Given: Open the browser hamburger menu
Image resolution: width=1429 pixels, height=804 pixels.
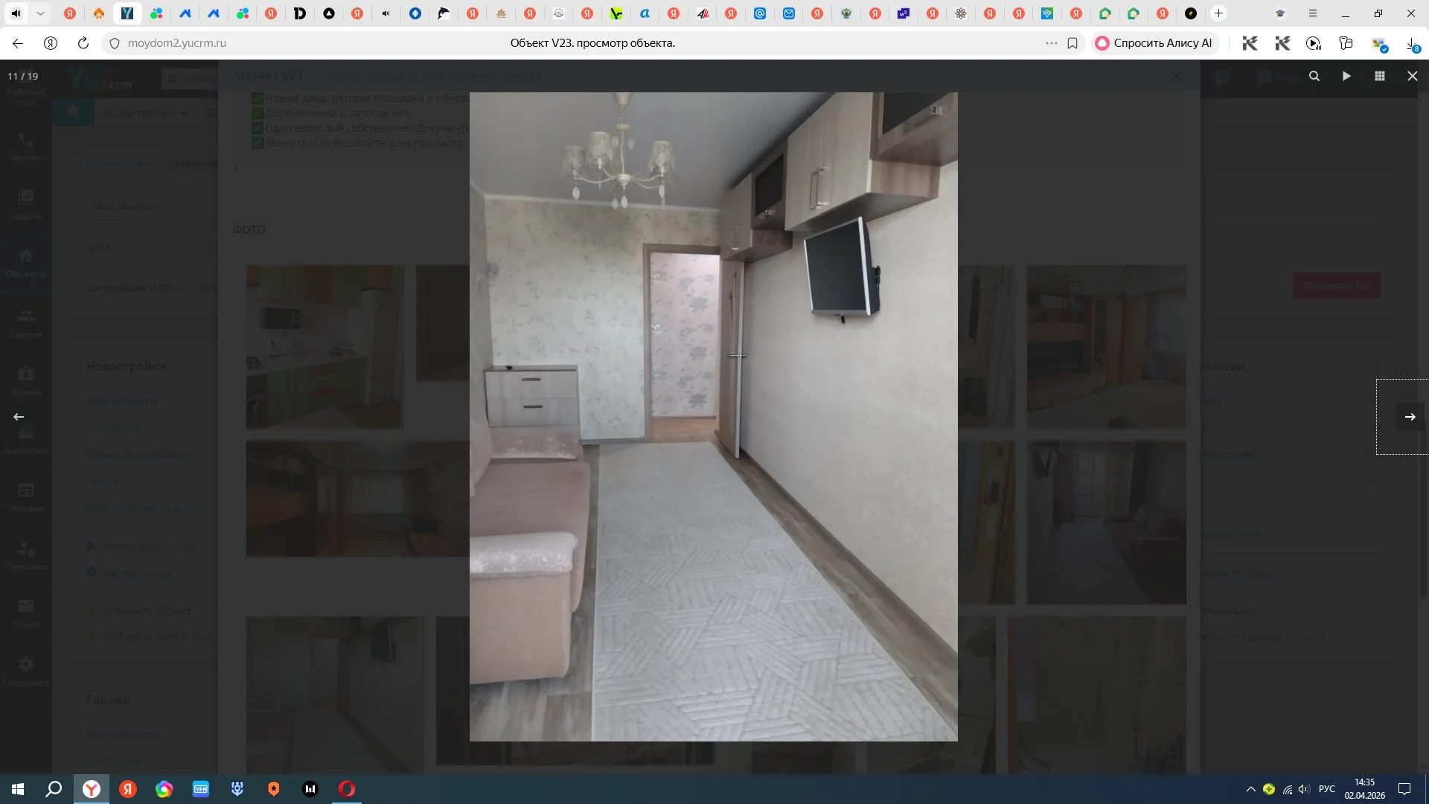Looking at the screenshot, I should coord(1313,13).
